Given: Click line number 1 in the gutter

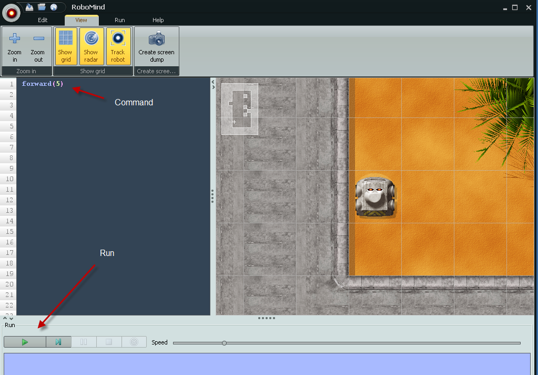Looking at the screenshot, I should [12, 84].
